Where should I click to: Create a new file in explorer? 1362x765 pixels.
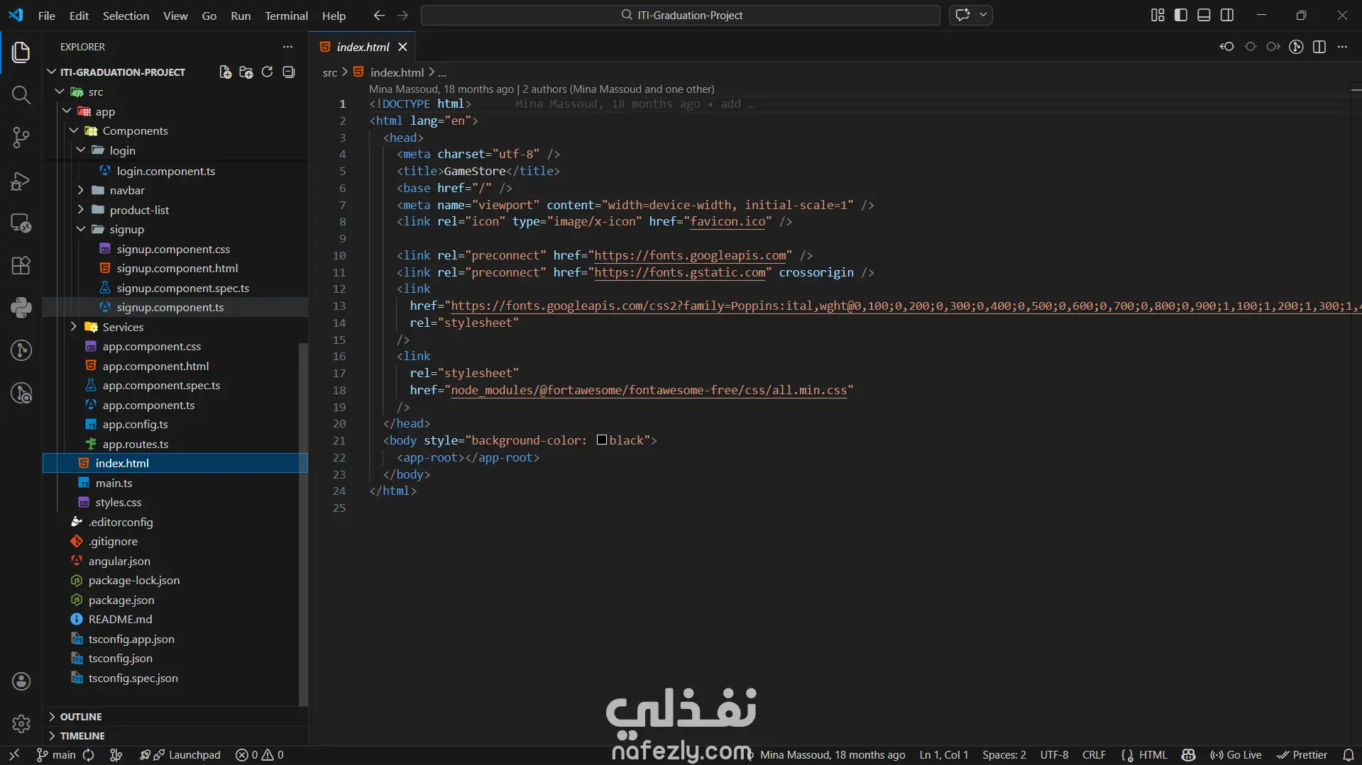coord(225,72)
